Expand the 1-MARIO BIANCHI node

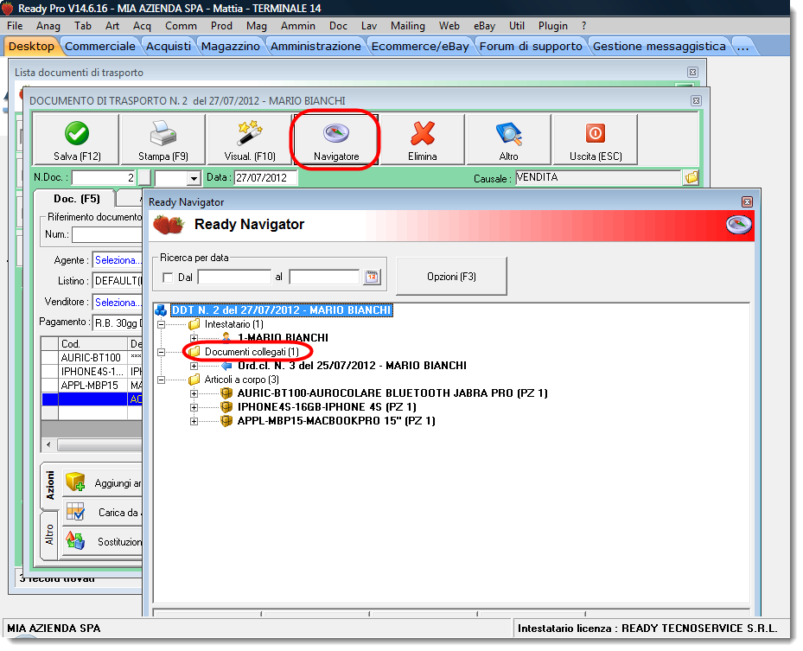tap(194, 338)
